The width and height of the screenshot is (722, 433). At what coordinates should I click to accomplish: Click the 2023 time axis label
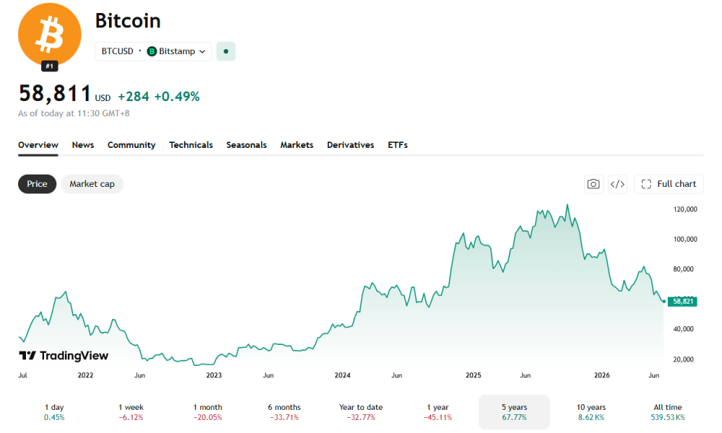pos(214,375)
